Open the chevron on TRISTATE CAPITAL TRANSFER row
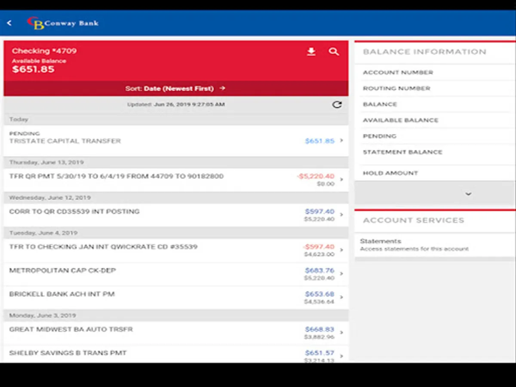 (x=341, y=141)
